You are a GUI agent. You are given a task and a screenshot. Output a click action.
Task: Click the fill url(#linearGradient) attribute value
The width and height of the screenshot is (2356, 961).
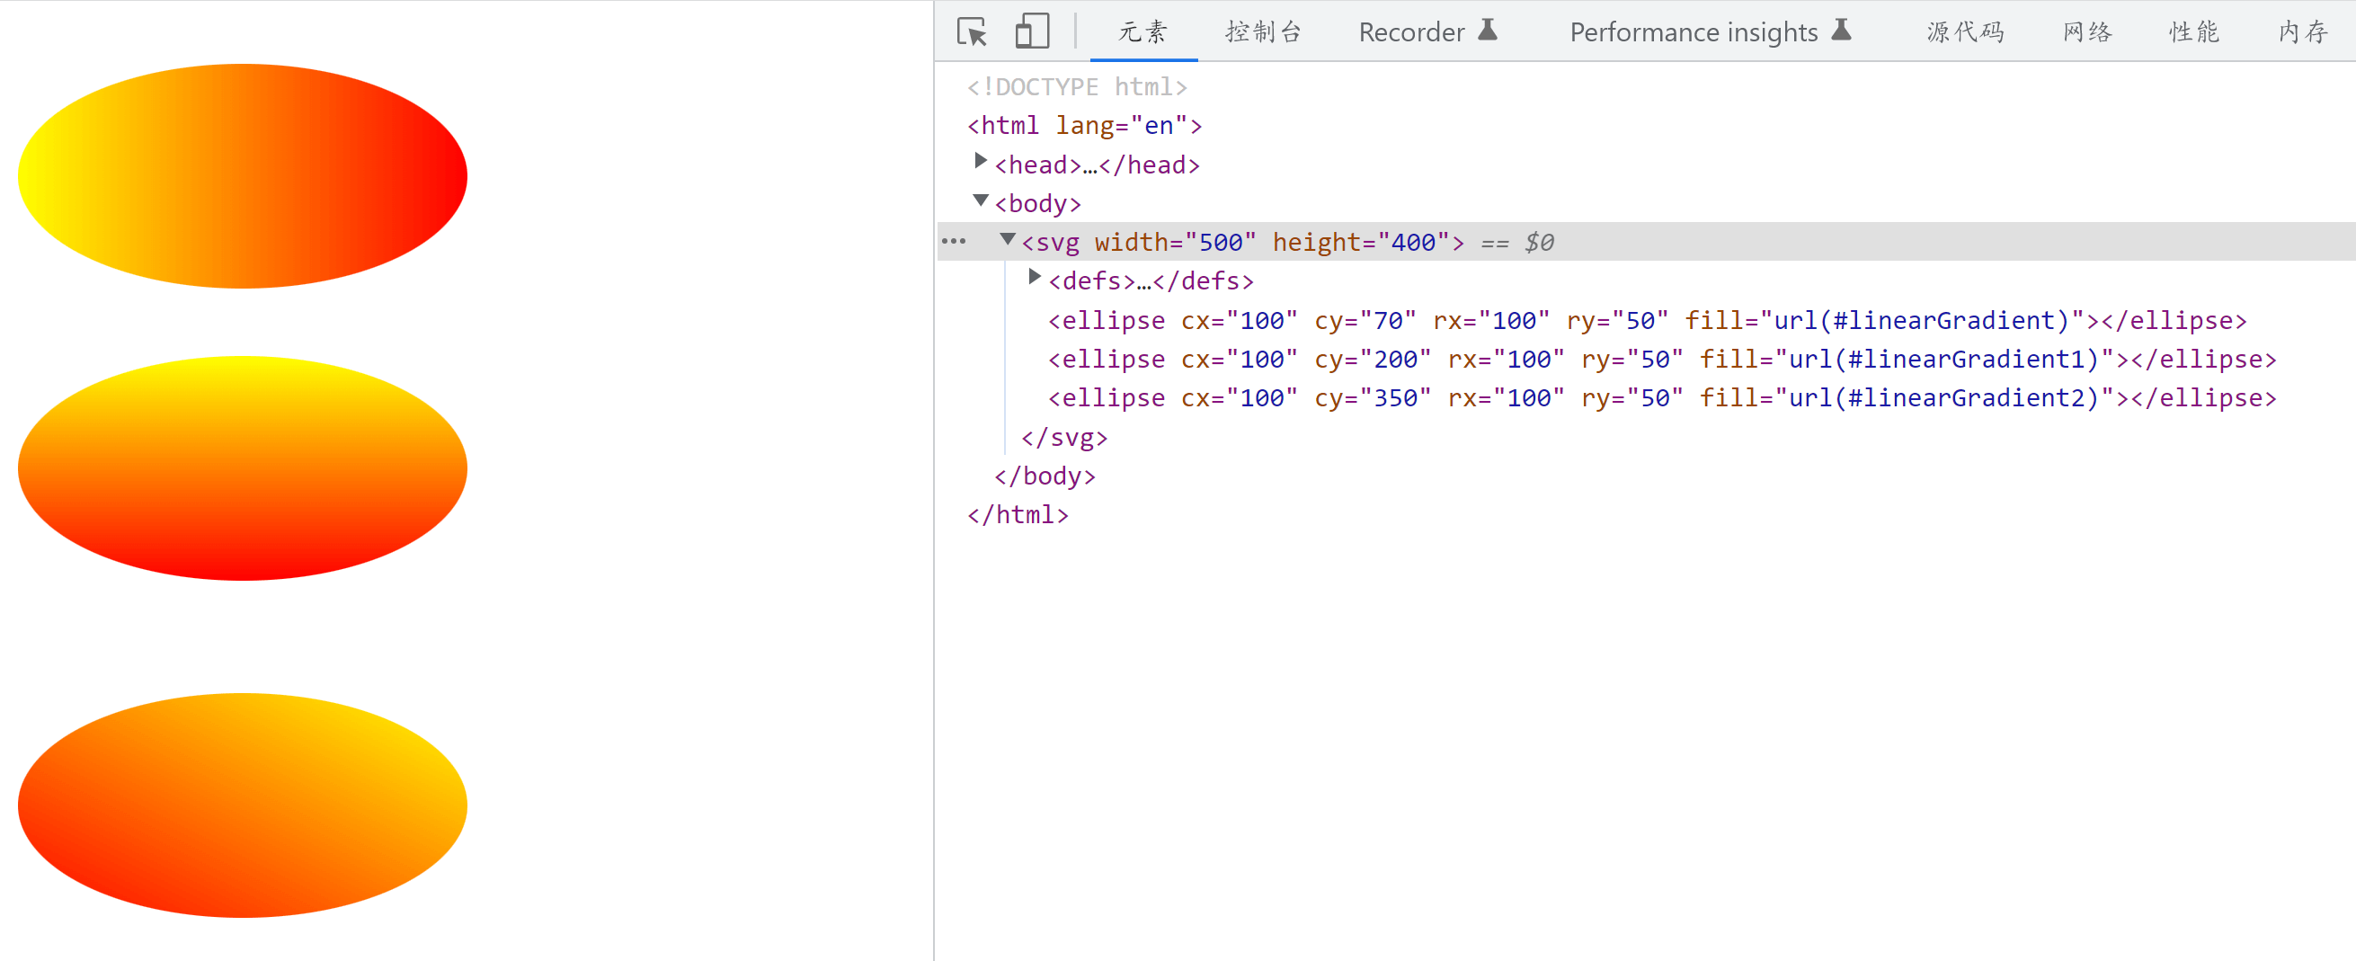click(1921, 320)
